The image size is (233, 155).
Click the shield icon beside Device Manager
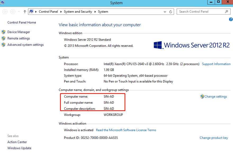3,32
